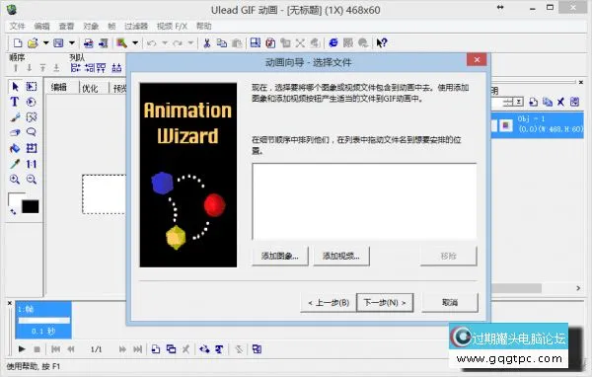592x377 pixels.
Task: Click the align bottom icon under 列队
Action: [x=116, y=68]
